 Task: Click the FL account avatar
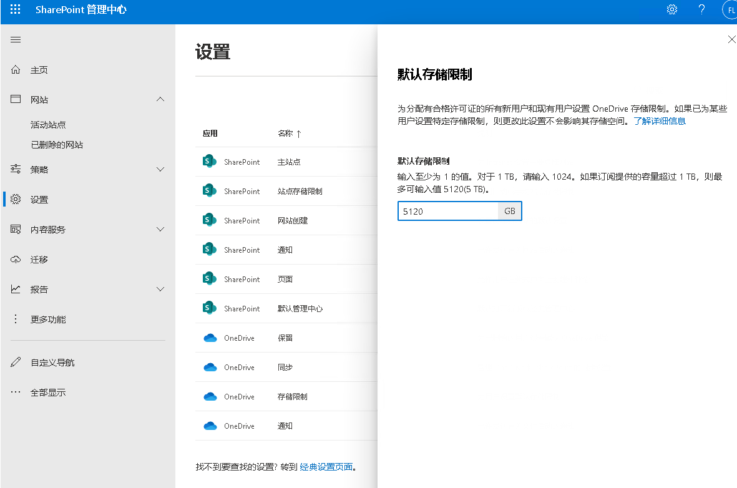click(x=729, y=10)
